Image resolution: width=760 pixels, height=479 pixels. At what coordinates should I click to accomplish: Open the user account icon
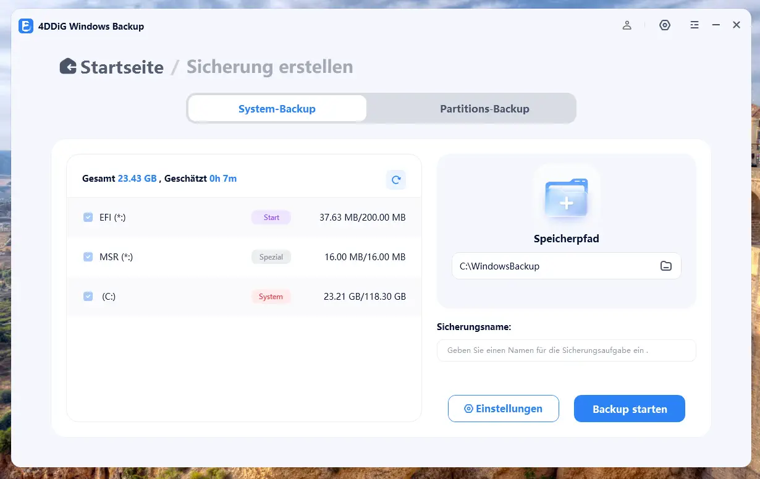pyautogui.click(x=627, y=25)
